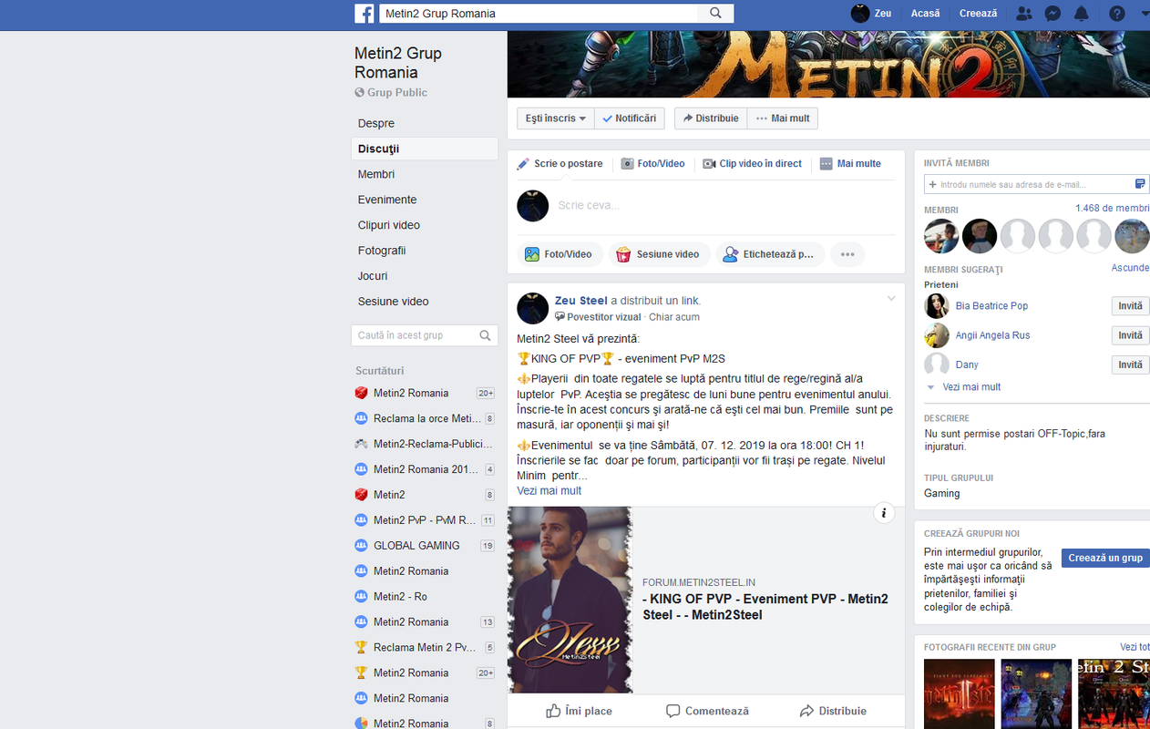The width and height of the screenshot is (1150, 729).
Task: Click Creează in top bar
Action: pos(979,14)
